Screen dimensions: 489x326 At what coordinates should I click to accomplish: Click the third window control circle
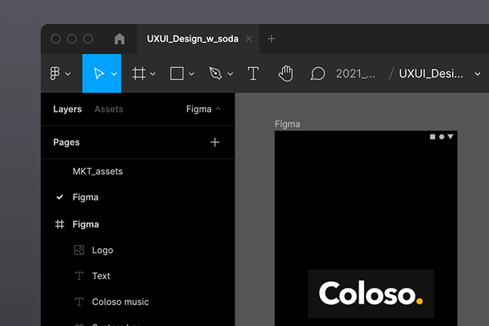(x=88, y=39)
